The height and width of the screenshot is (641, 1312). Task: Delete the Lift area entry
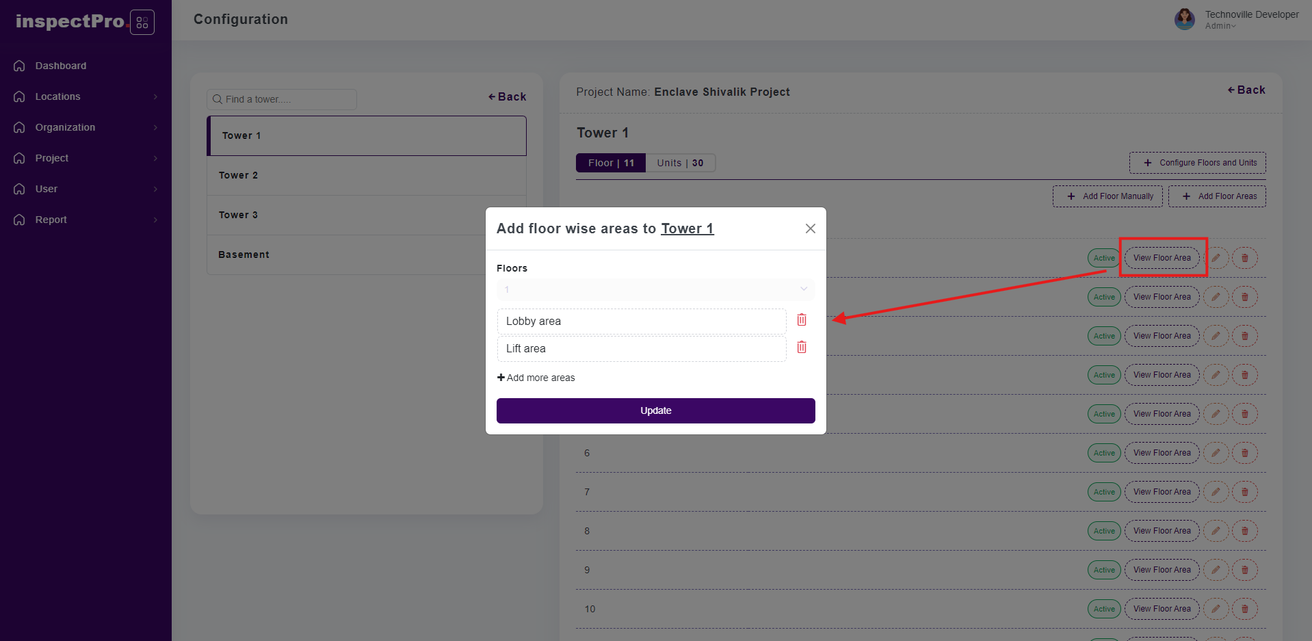[x=802, y=348]
